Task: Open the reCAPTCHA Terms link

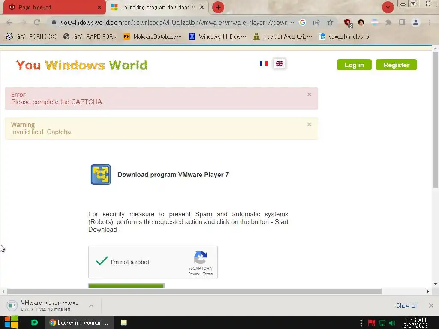Action: coord(208,274)
